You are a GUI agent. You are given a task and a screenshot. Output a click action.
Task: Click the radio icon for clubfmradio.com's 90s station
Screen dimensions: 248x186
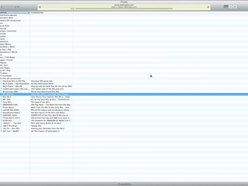(x=1, y=89)
